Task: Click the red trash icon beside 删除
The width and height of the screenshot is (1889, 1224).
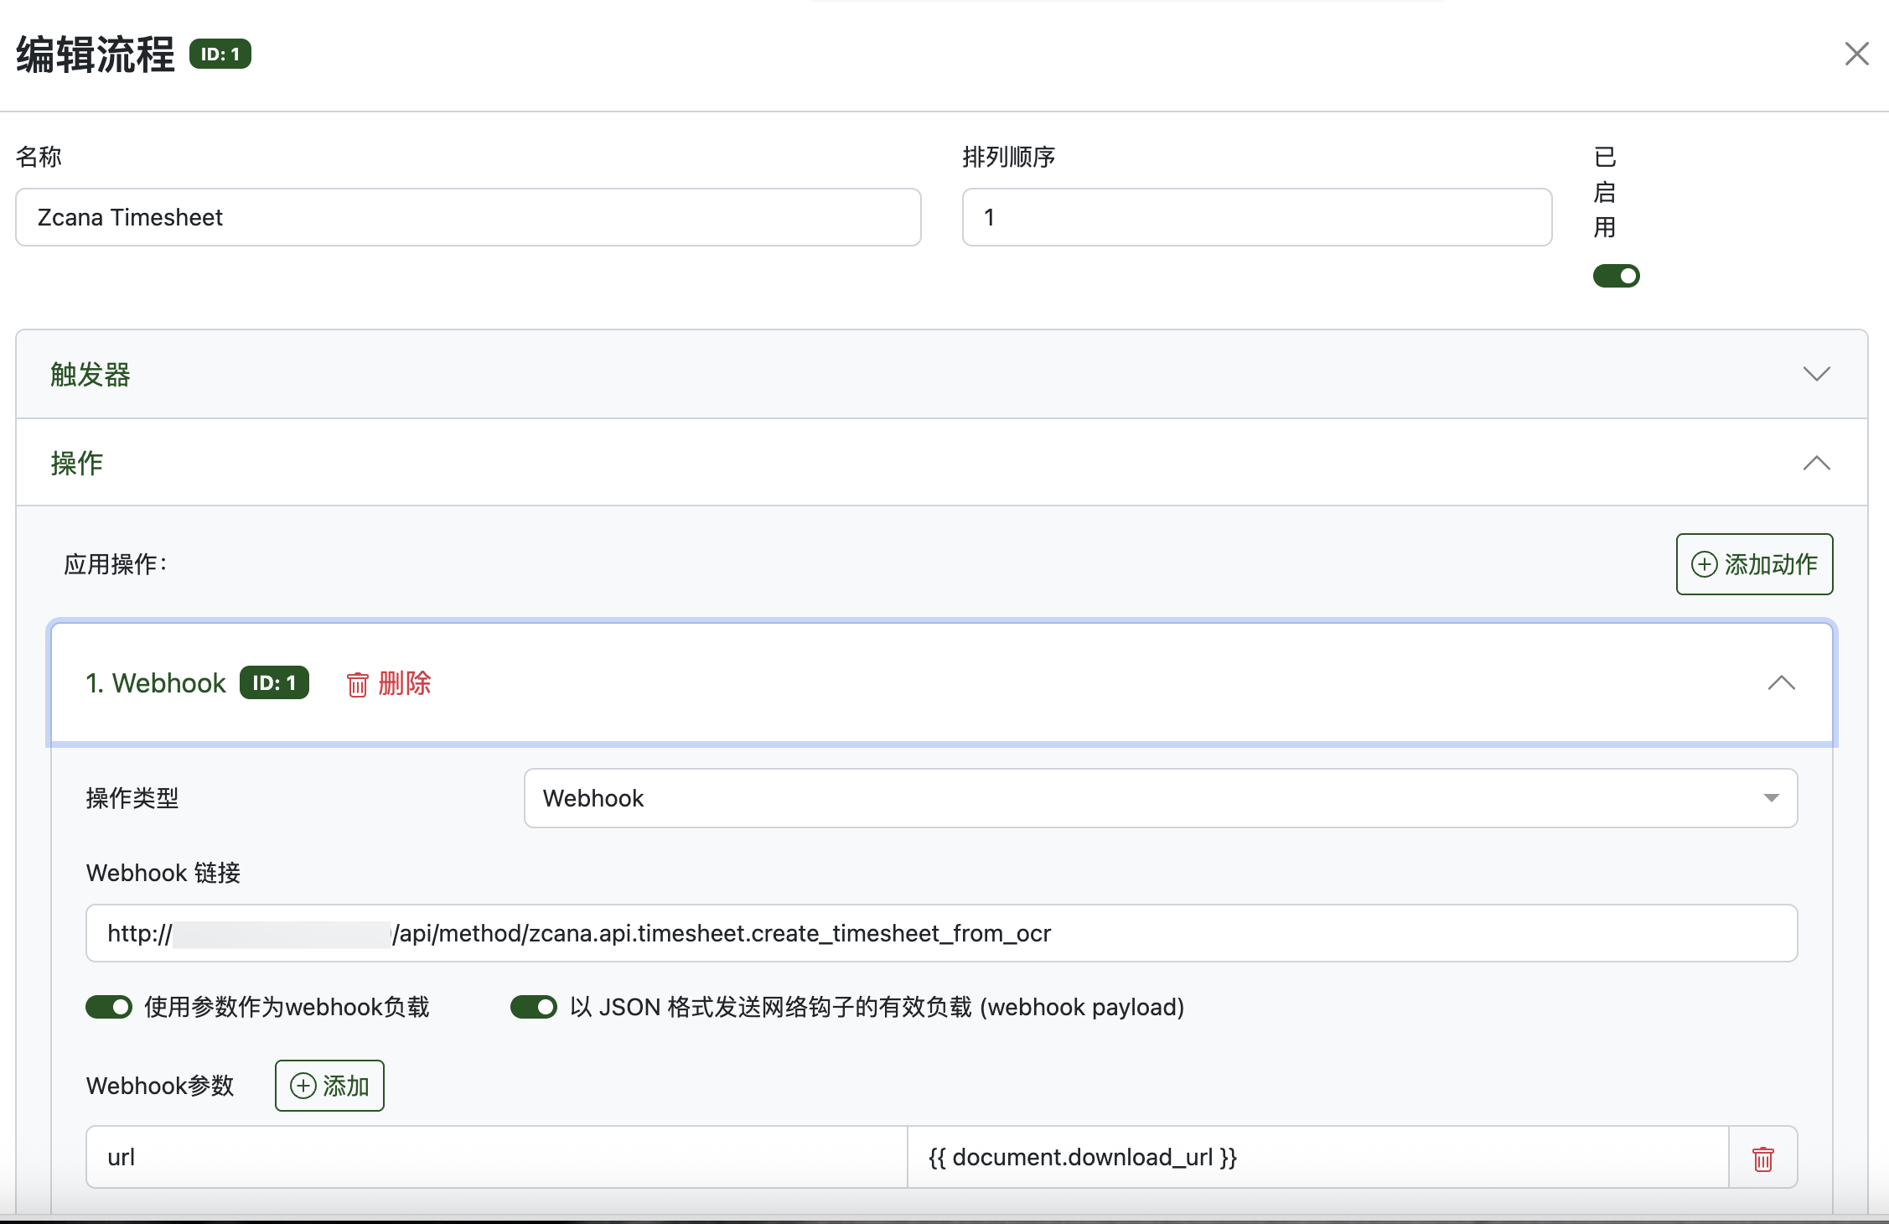Action: [358, 684]
